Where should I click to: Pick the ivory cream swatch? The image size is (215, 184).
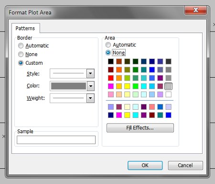coord(127,107)
